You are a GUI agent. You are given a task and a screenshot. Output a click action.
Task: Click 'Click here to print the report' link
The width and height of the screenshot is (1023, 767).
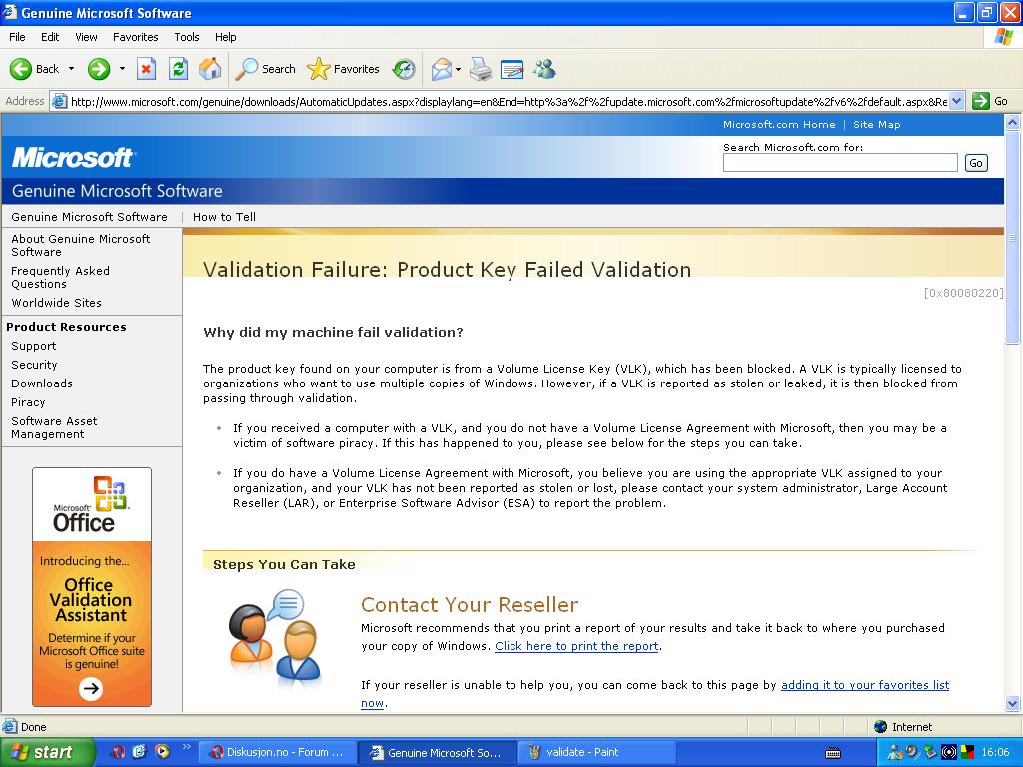pos(576,646)
